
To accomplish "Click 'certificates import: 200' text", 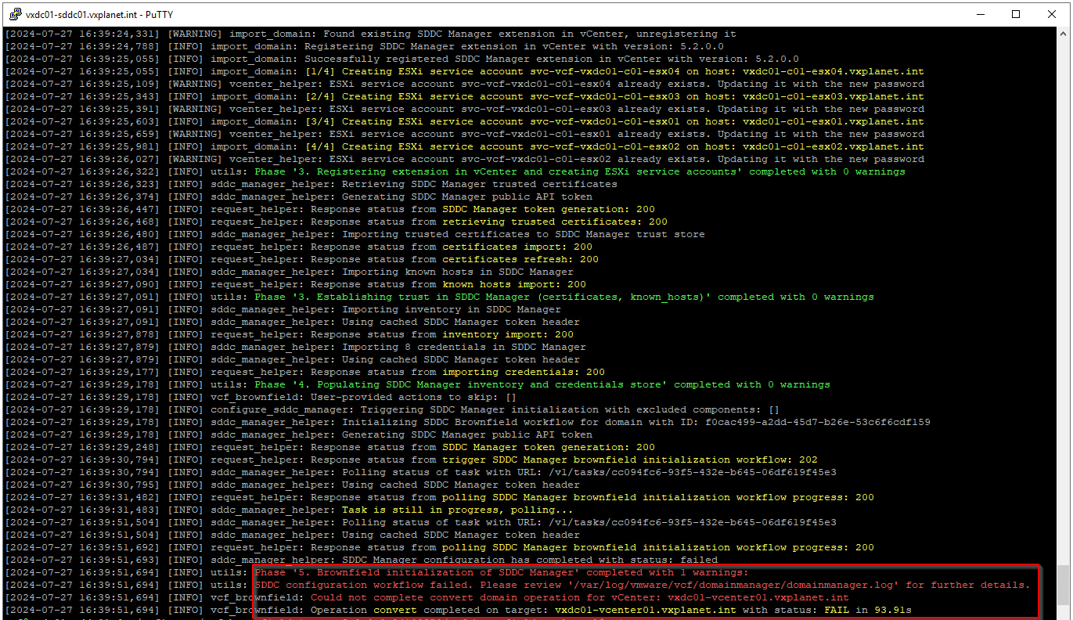I will click(x=517, y=247).
